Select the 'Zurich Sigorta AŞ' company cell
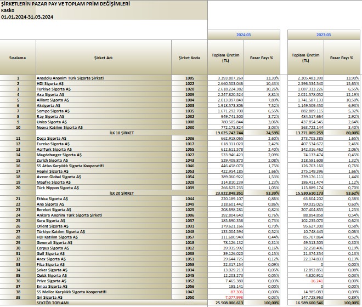The image size is (362, 307). click(x=104, y=160)
